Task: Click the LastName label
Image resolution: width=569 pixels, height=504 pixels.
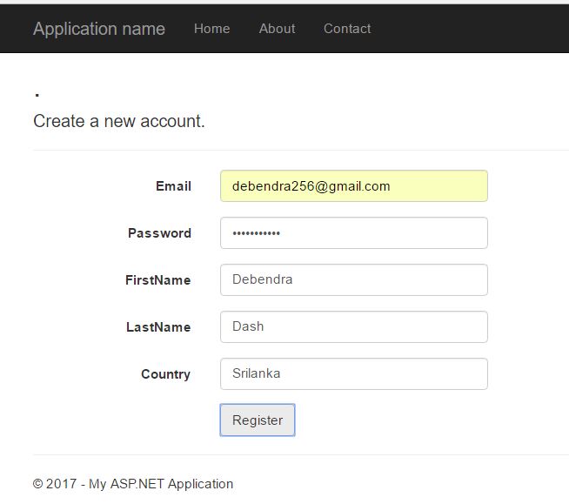Action: coord(158,327)
